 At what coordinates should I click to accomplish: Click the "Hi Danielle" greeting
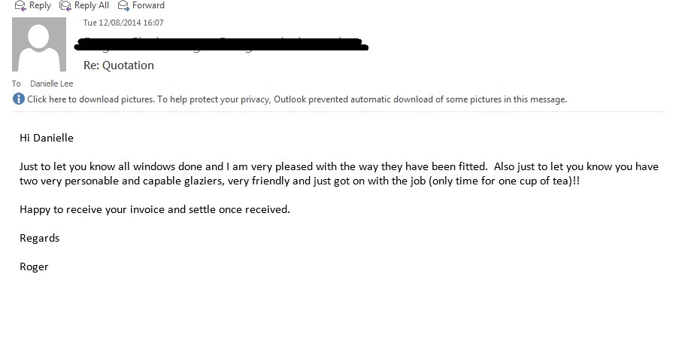47,138
